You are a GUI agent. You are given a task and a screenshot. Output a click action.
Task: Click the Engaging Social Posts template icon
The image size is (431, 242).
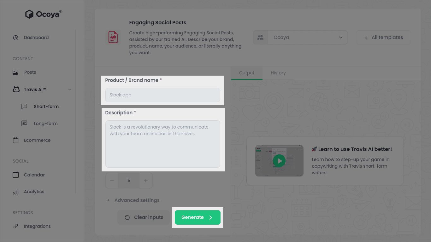point(113,37)
